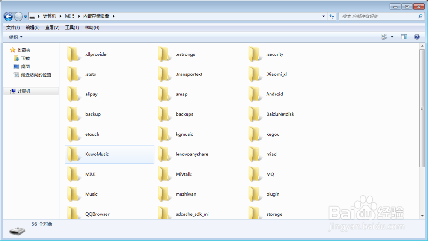Select the .dlprovider folder icon
The image size is (428, 241).
74,54
